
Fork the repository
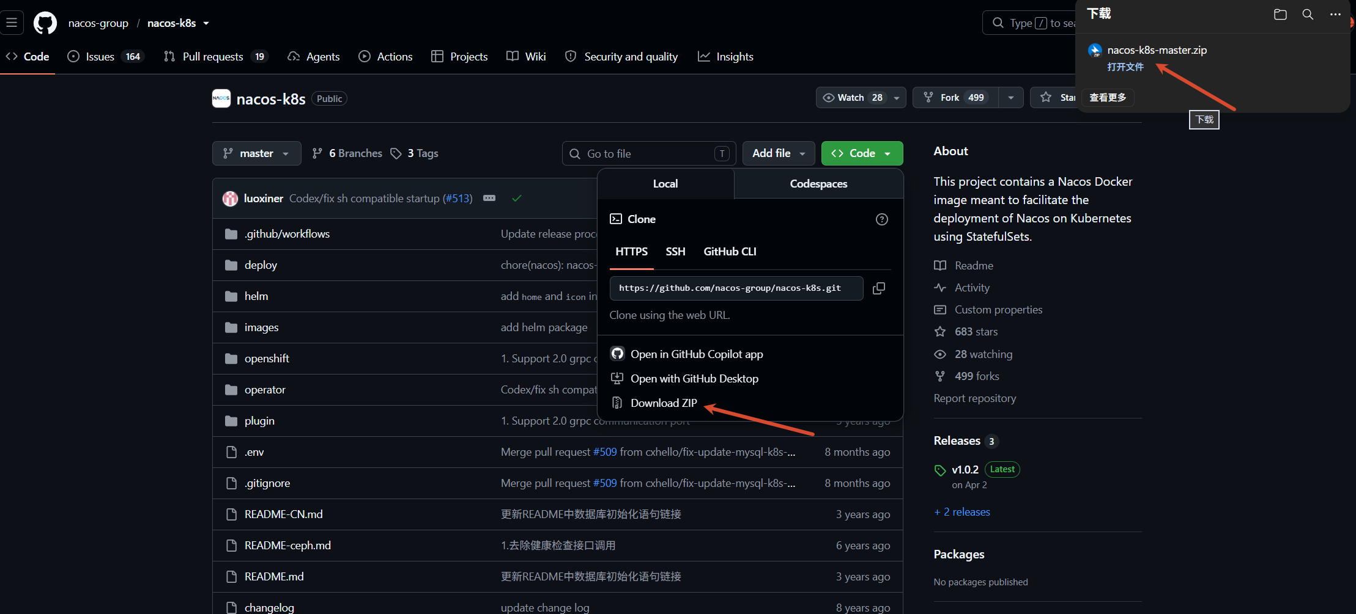pos(956,98)
